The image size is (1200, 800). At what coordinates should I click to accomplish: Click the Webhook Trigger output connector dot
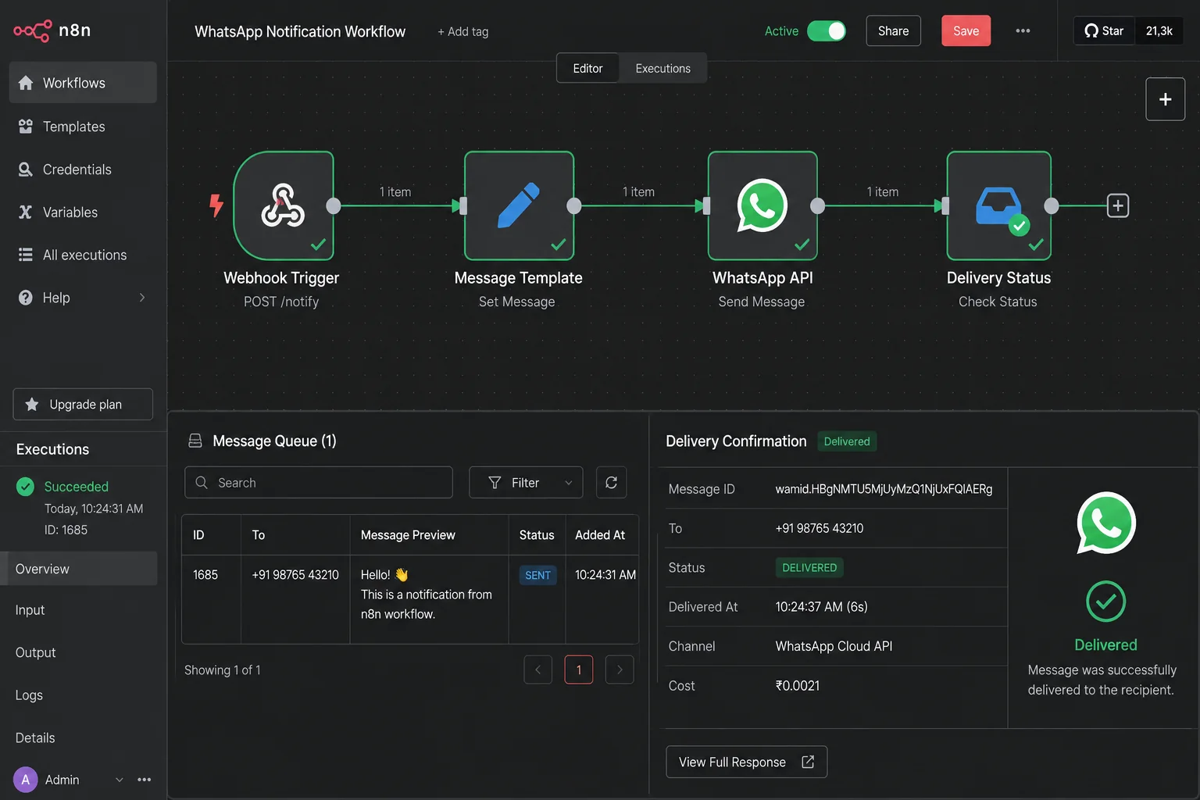[334, 205]
